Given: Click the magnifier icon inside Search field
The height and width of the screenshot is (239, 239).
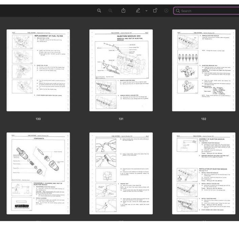Looking at the screenshot, I should pos(178,11).
